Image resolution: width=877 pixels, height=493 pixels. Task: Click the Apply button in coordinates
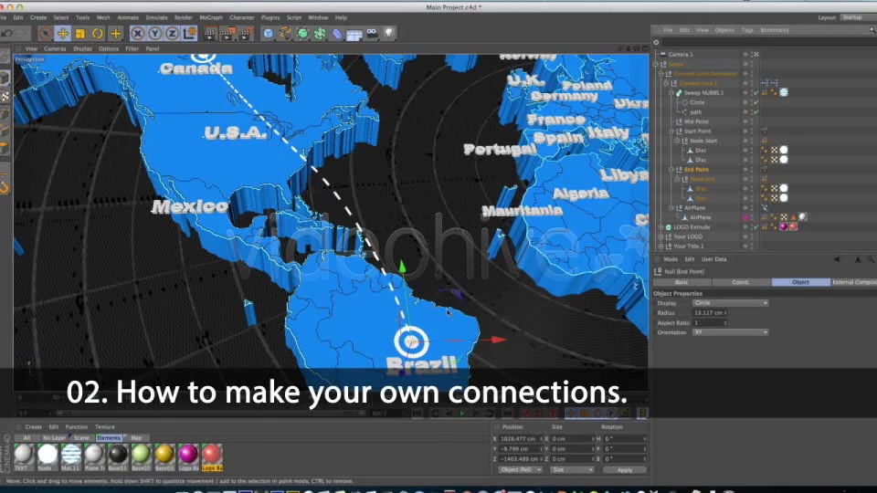coord(624,470)
